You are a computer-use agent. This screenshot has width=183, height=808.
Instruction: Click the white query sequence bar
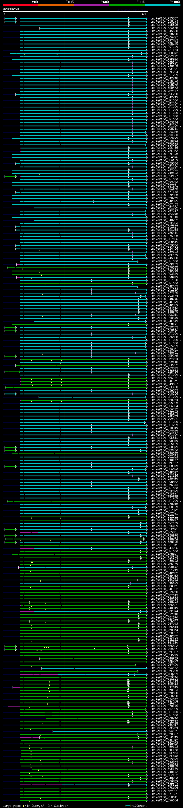coord(75,11)
